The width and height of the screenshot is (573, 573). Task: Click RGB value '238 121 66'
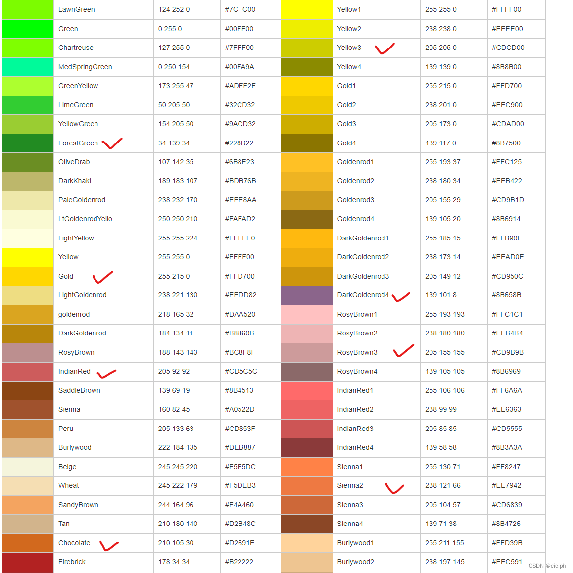pyautogui.click(x=442, y=485)
